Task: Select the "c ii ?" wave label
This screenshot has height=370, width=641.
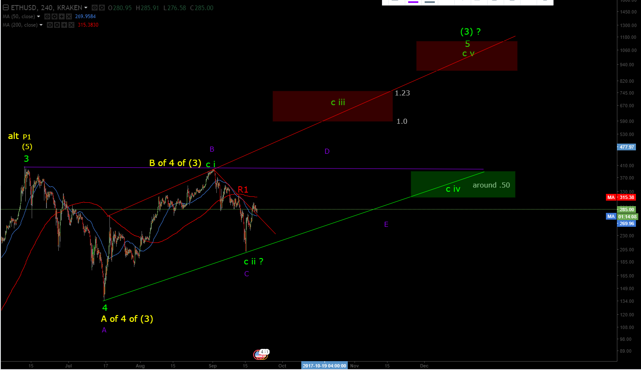Action: pyautogui.click(x=254, y=261)
